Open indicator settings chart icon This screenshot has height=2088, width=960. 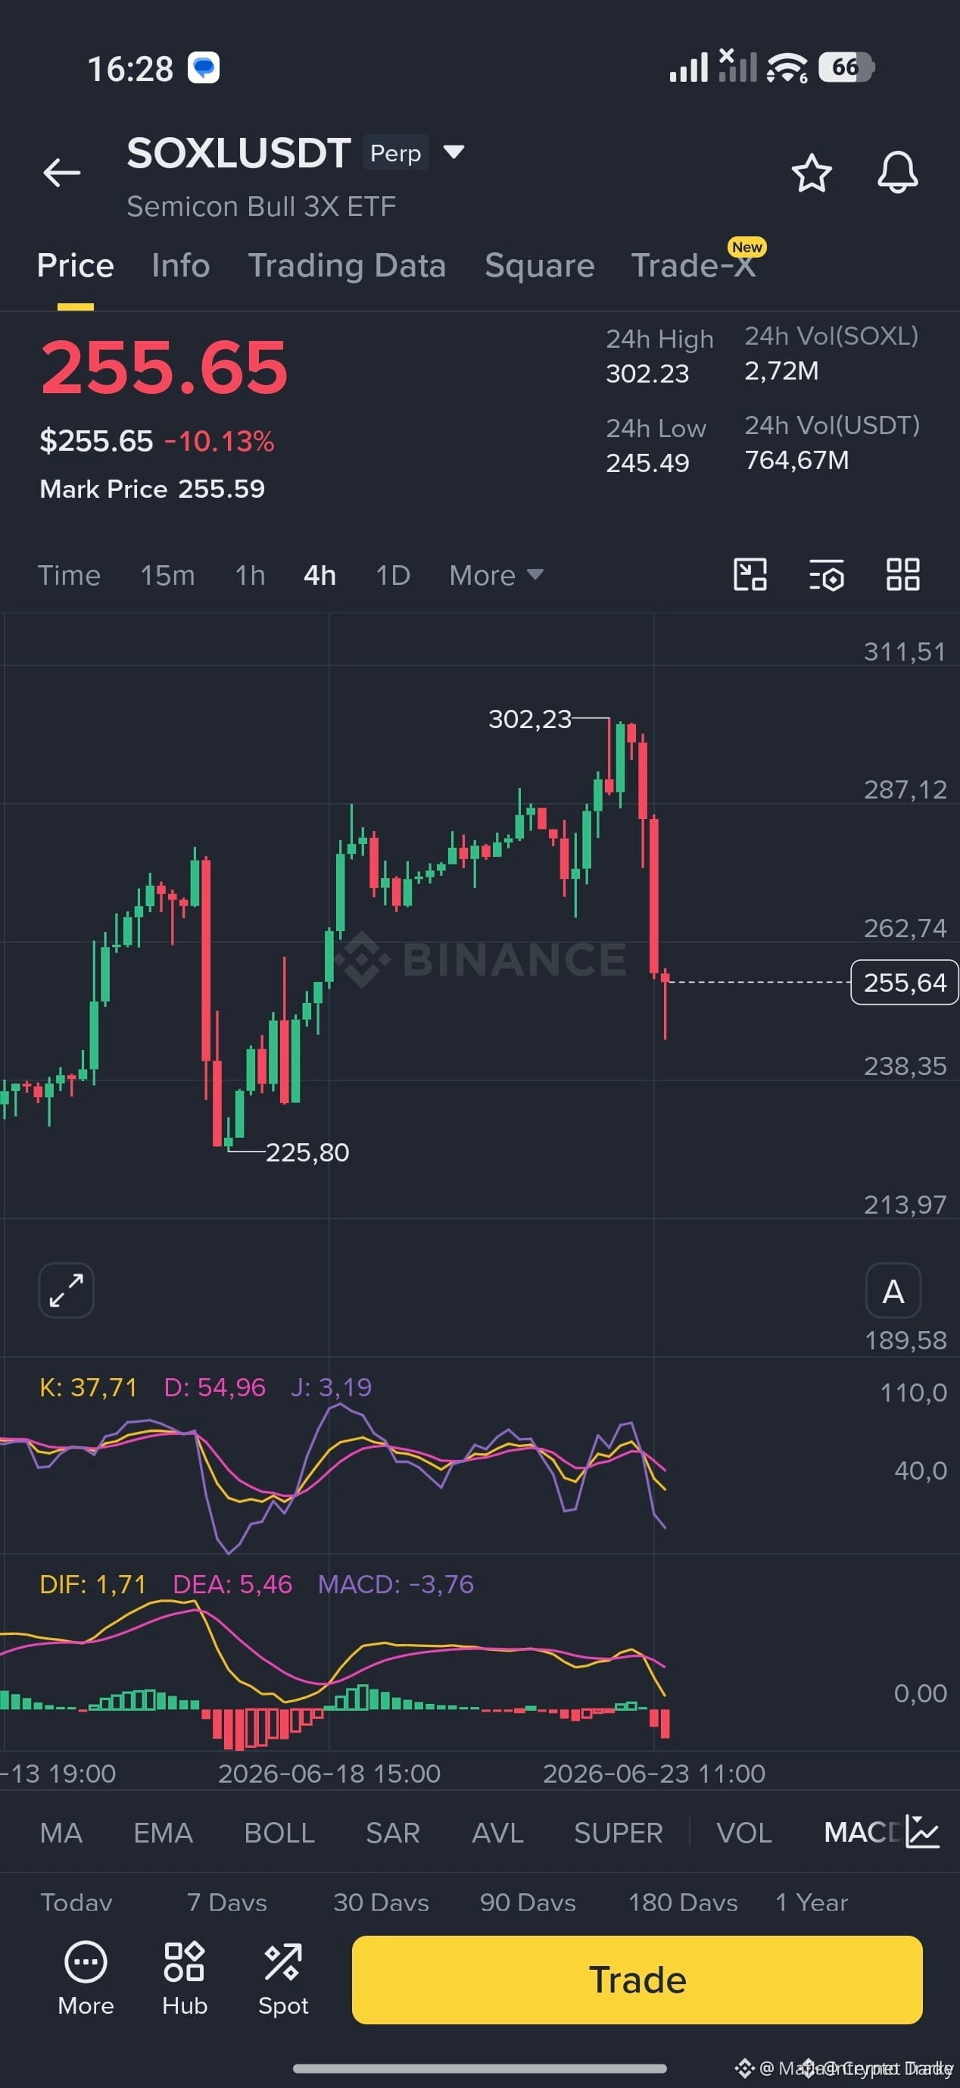[x=922, y=1832]
